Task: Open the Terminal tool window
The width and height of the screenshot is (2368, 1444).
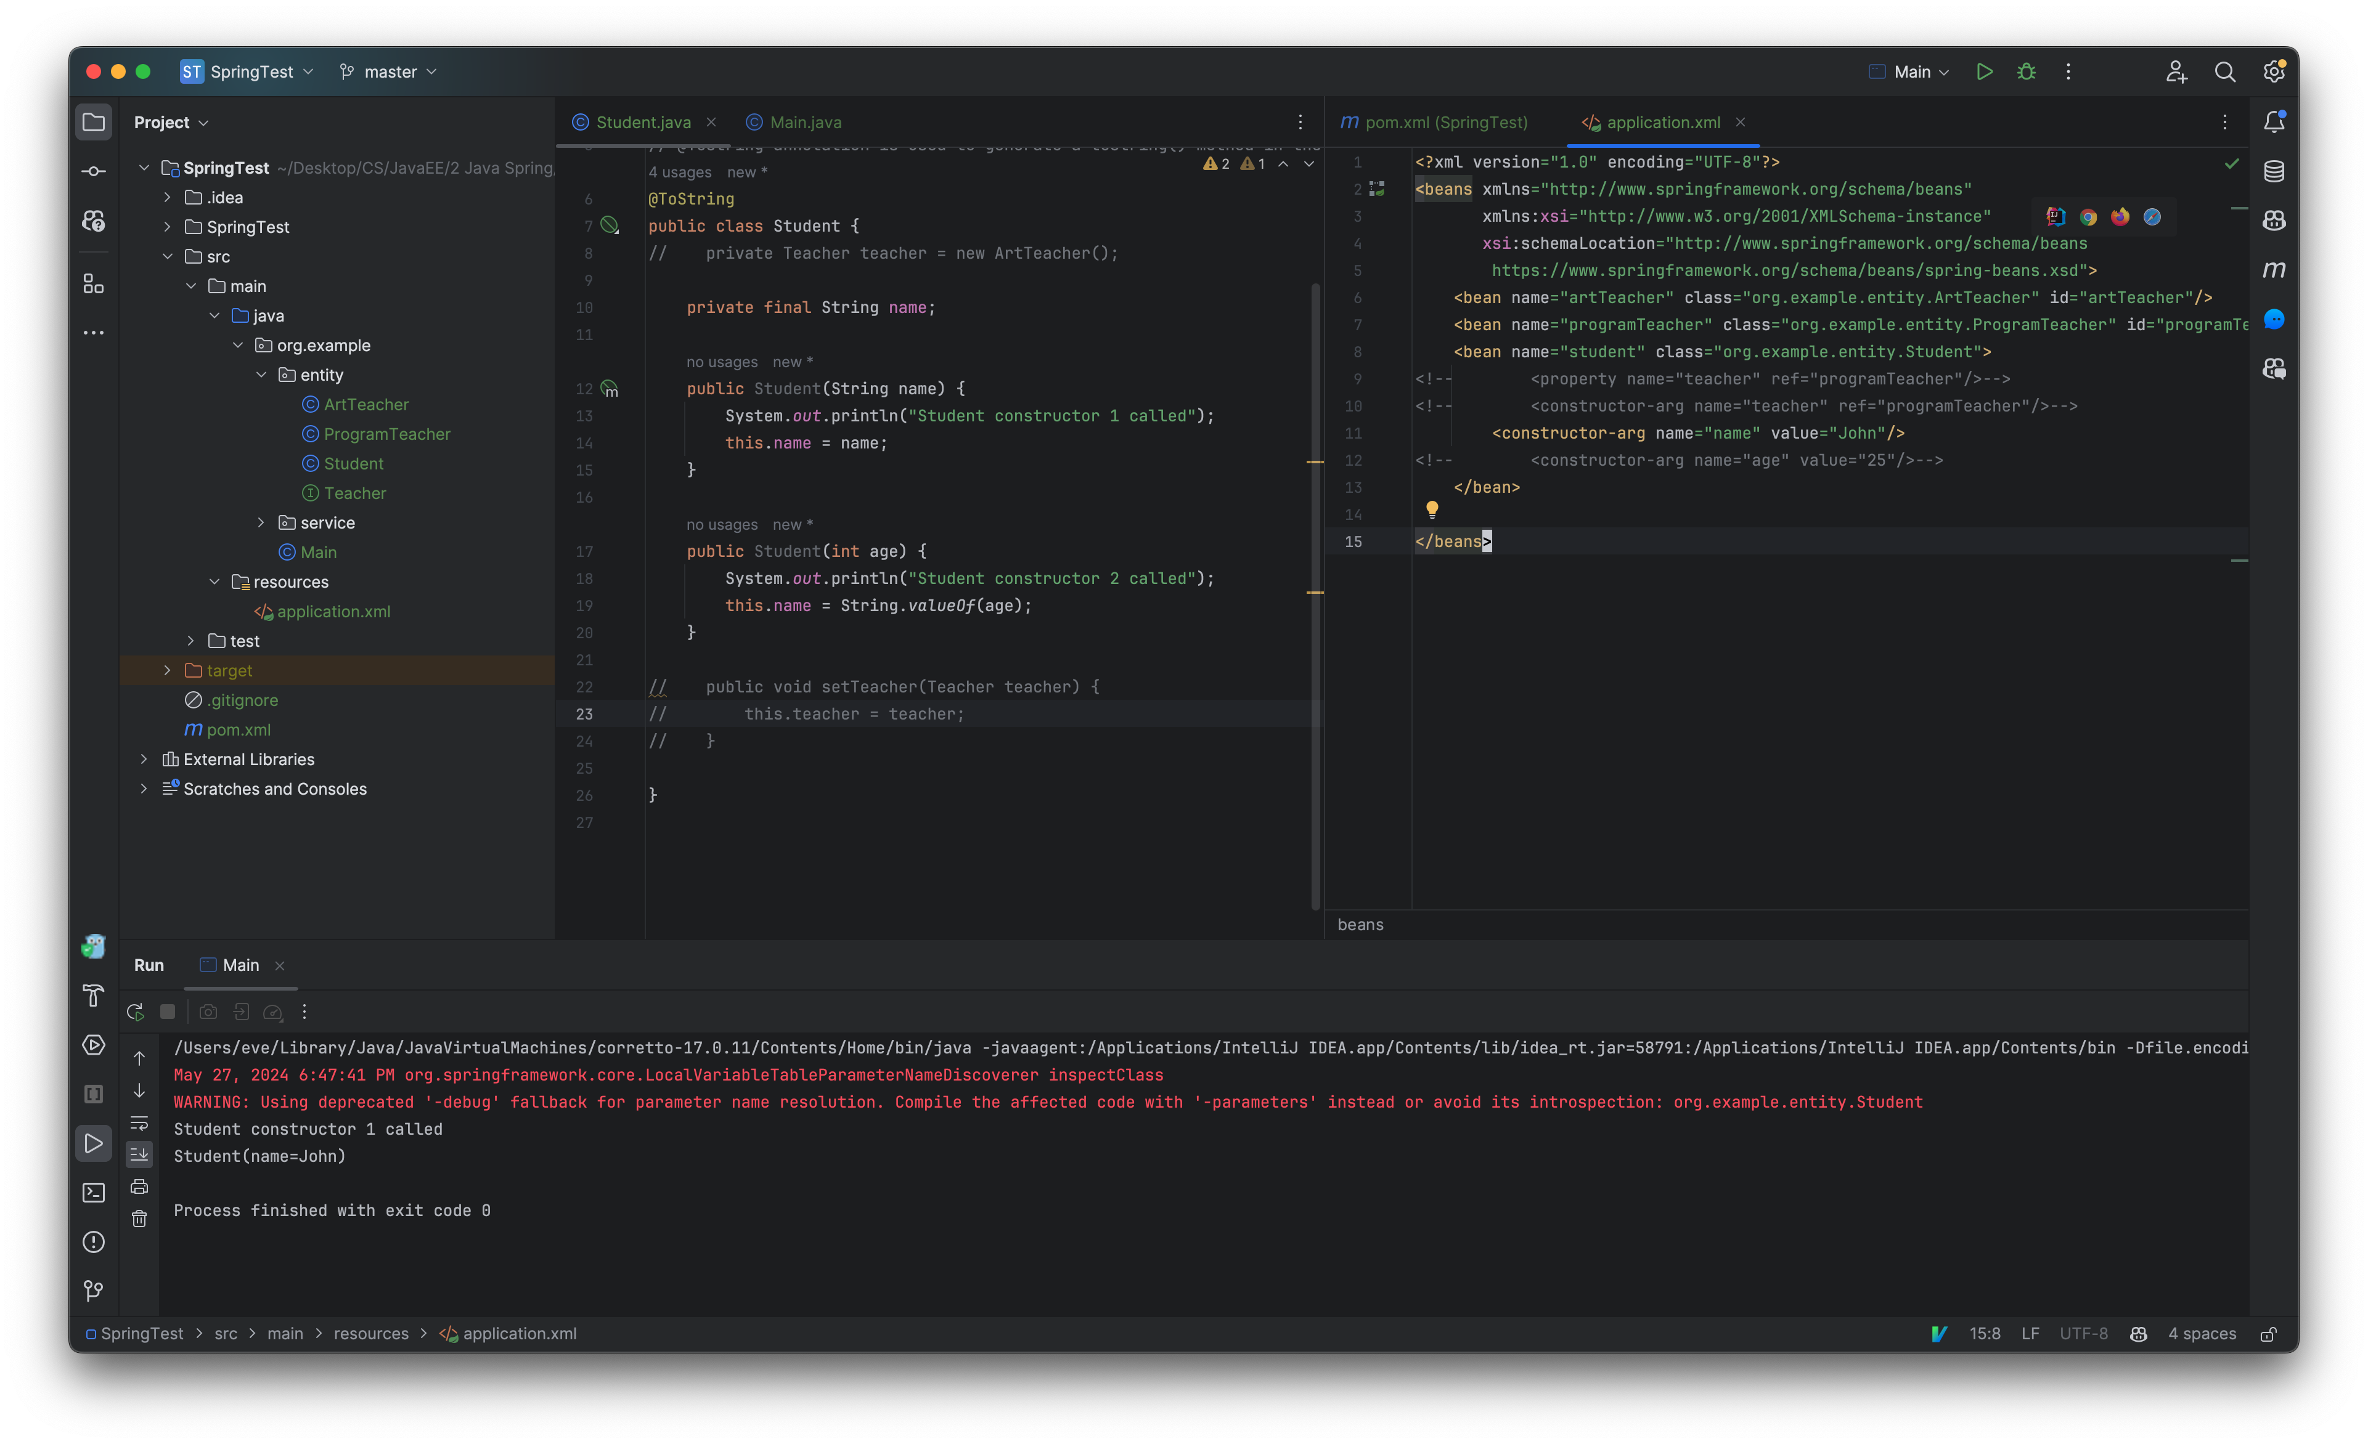Action: pyautogui.click(x=93, y=1191)
